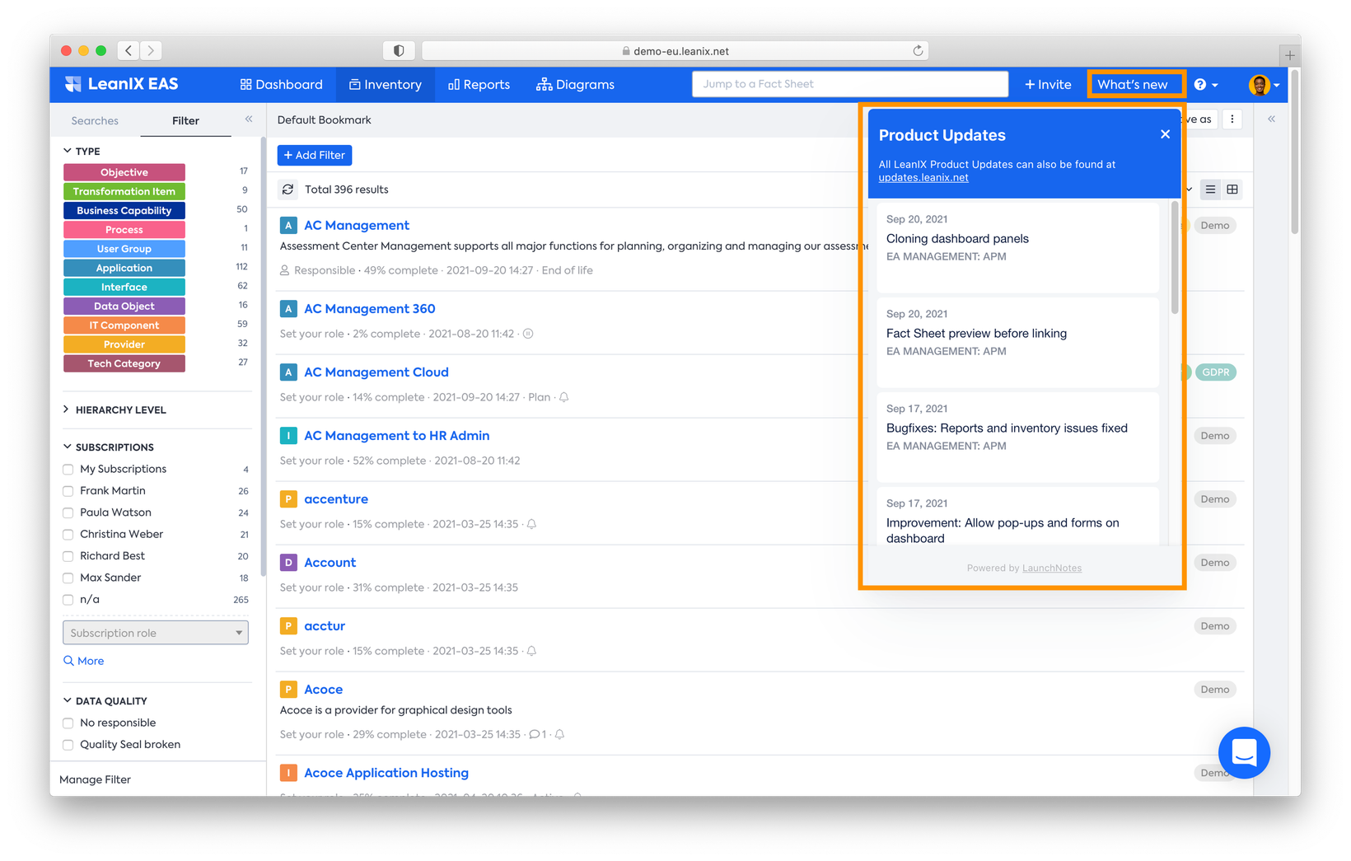Collapse the left filter sidebar chevrons

(x=249, y=119)
